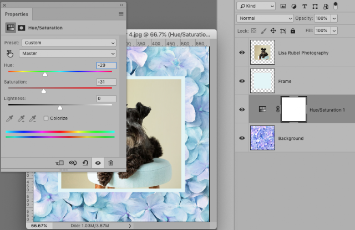Select the Background layer thumbnail
The width and height of the screenshot is (355, 230).
262,138
